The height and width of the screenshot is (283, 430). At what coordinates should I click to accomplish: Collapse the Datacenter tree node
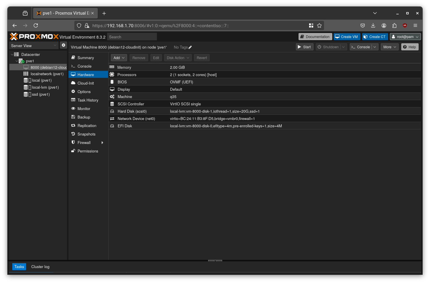(x=12, y=54)
